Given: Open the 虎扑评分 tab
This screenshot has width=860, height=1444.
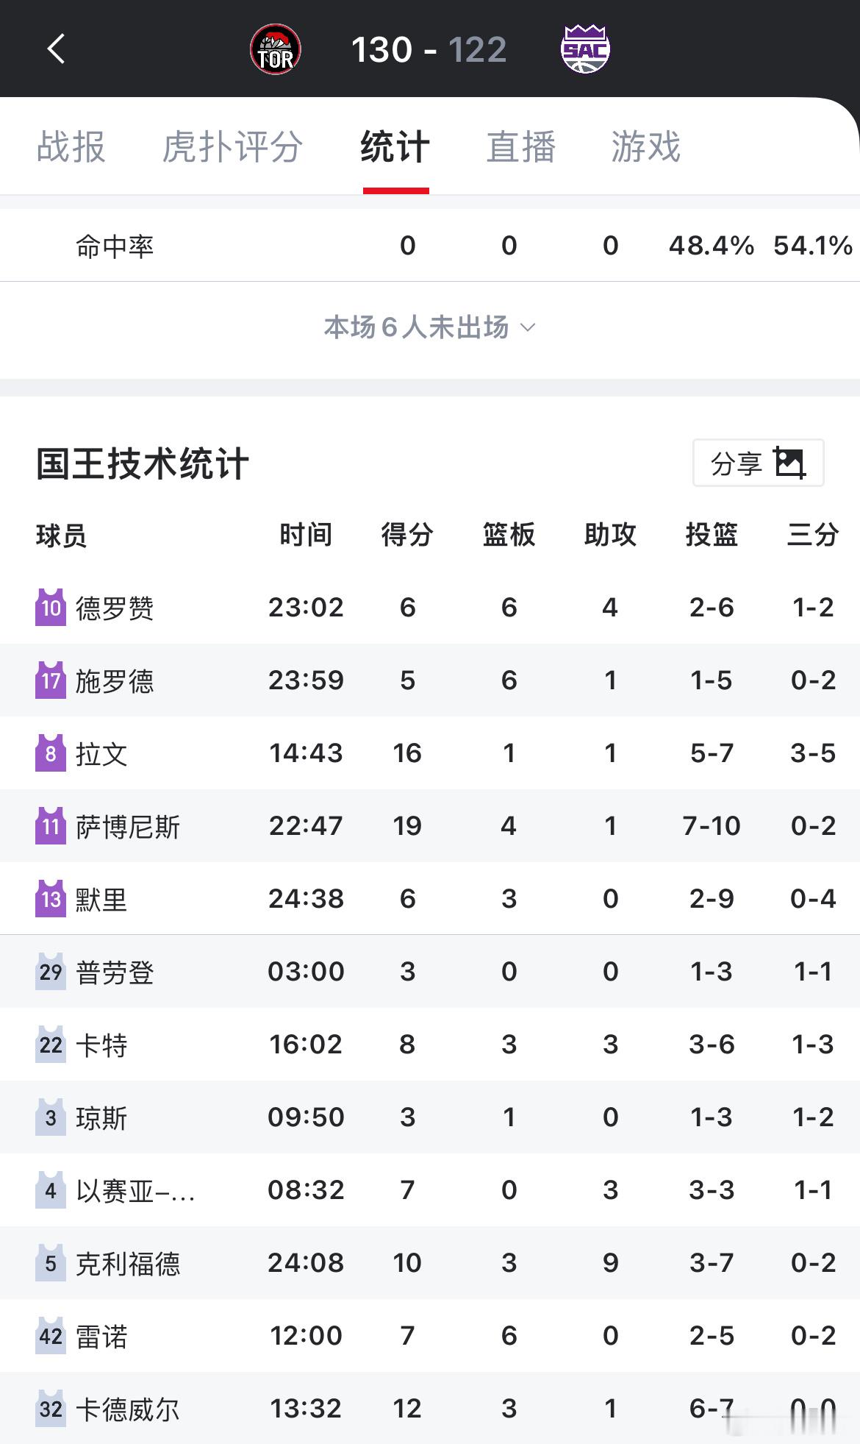Looking at the screenshot, I should 232,146.
